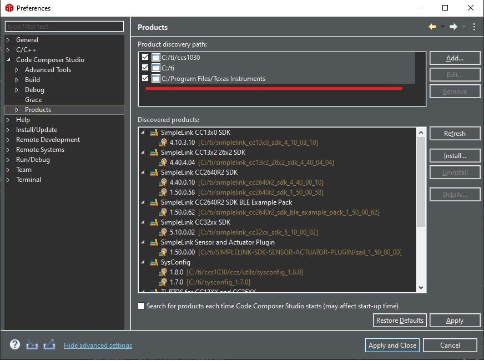Viewport: 484px width, 361px height.
Task: Select Terminal in the preferences tree
Action: 28,180
